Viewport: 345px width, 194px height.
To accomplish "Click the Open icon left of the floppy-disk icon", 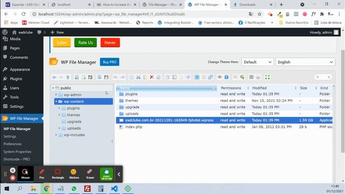I will click(99, 77).
